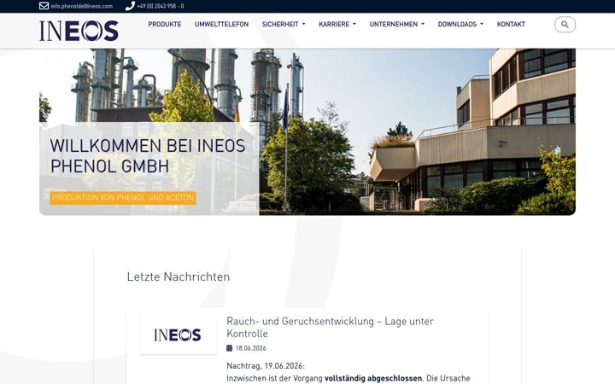Click the Letzte Nachrichten heading
This screenshot has height=384, width=615.
[x=179, y=276]
